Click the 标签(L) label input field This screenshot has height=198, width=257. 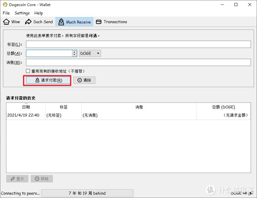point(138,44)
